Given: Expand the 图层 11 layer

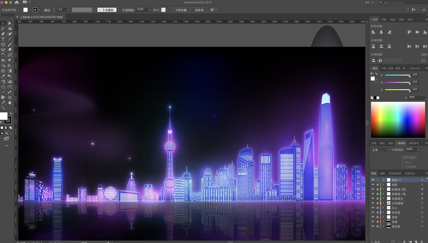Looking at the screenshot, I should pos(383,180).
